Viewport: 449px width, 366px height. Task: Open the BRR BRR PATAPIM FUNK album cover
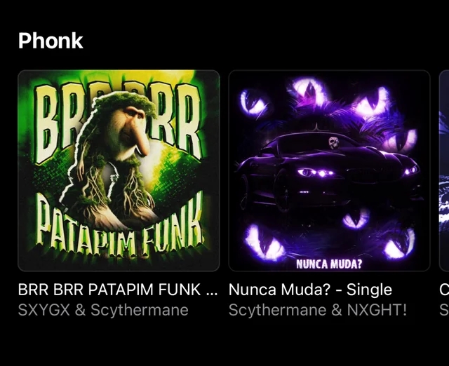tap(119, 170)
